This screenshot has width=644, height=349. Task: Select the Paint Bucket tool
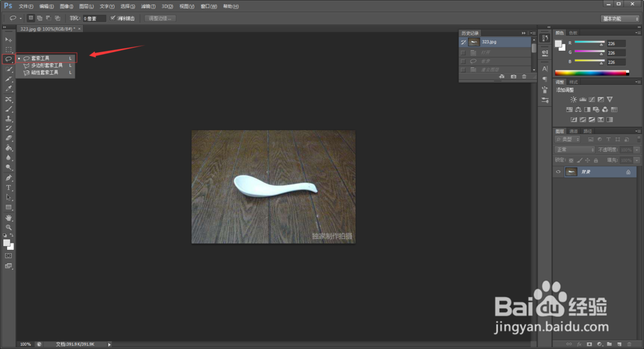click(8, 148)
